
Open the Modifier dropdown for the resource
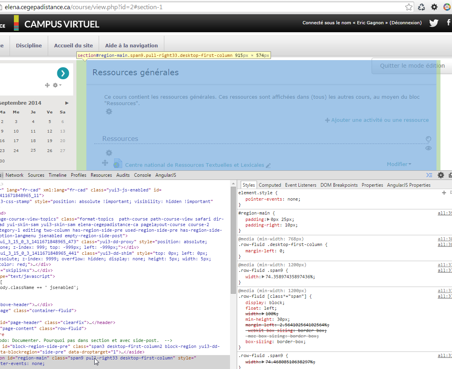coord(399,164)
